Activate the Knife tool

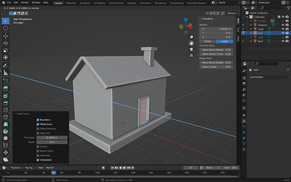pos(5,117)
